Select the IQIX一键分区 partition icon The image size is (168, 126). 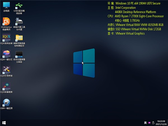[6, 53]
